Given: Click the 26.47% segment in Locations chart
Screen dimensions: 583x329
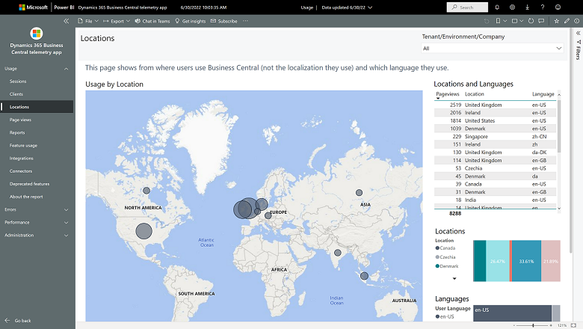Looking at the screenshot, I should click(498, 261).
